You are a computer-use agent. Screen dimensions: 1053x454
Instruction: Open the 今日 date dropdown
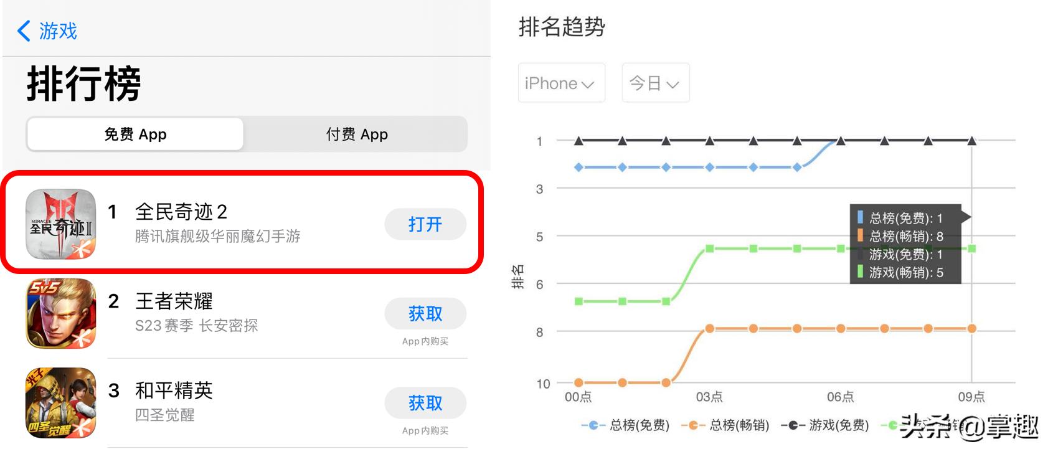655,83
